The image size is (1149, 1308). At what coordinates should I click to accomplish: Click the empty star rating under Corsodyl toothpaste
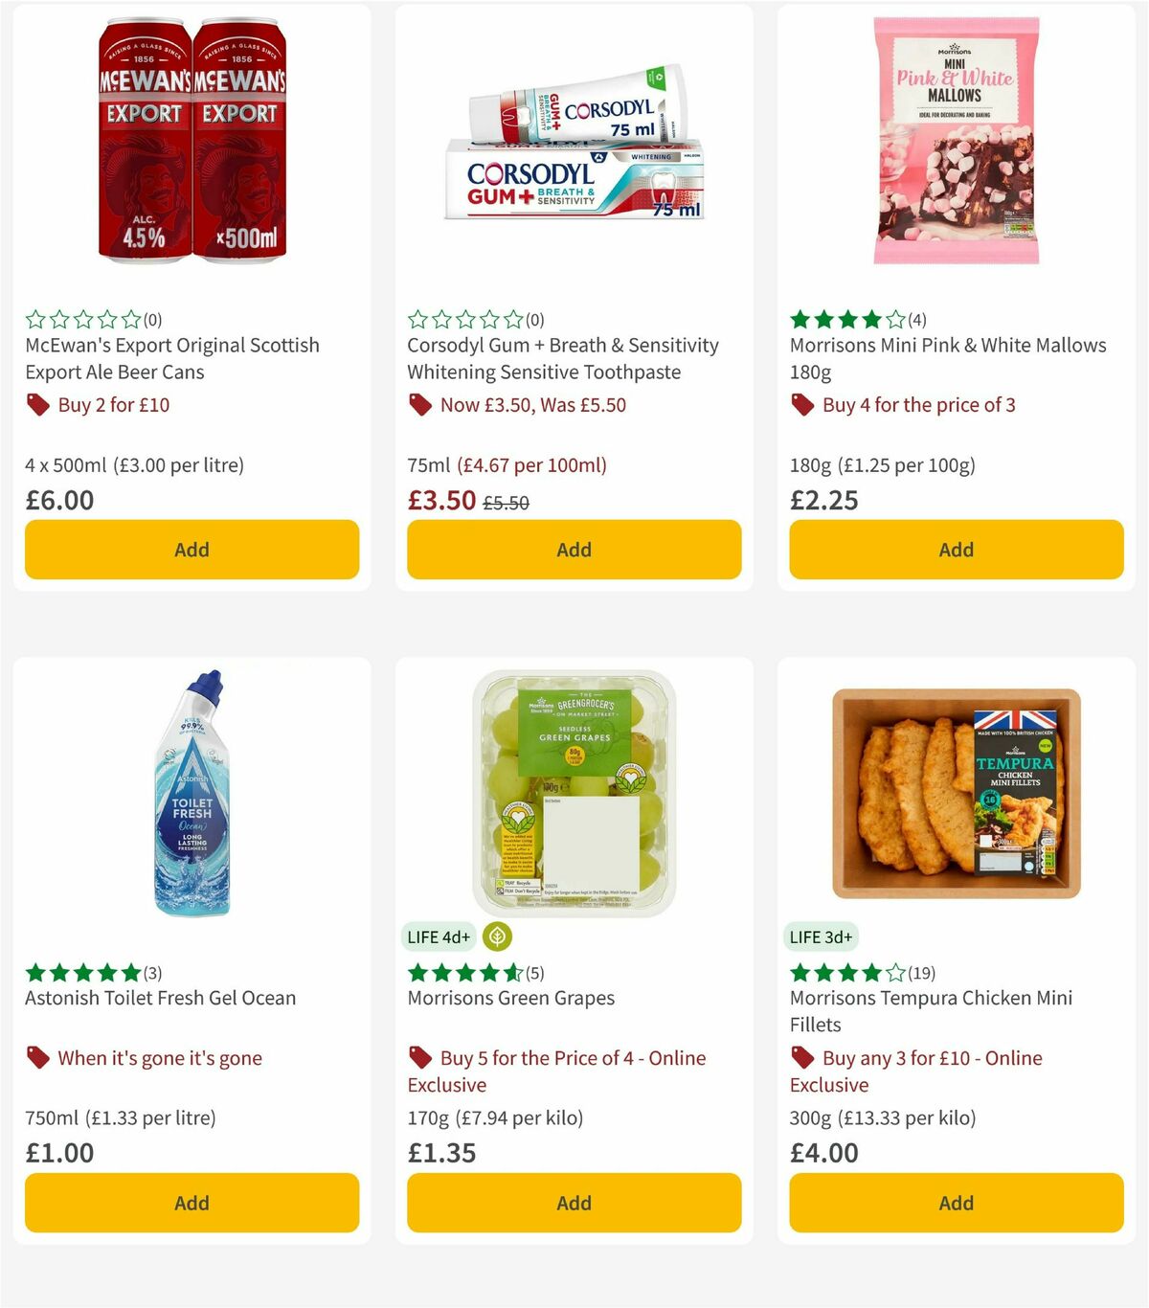465,319
